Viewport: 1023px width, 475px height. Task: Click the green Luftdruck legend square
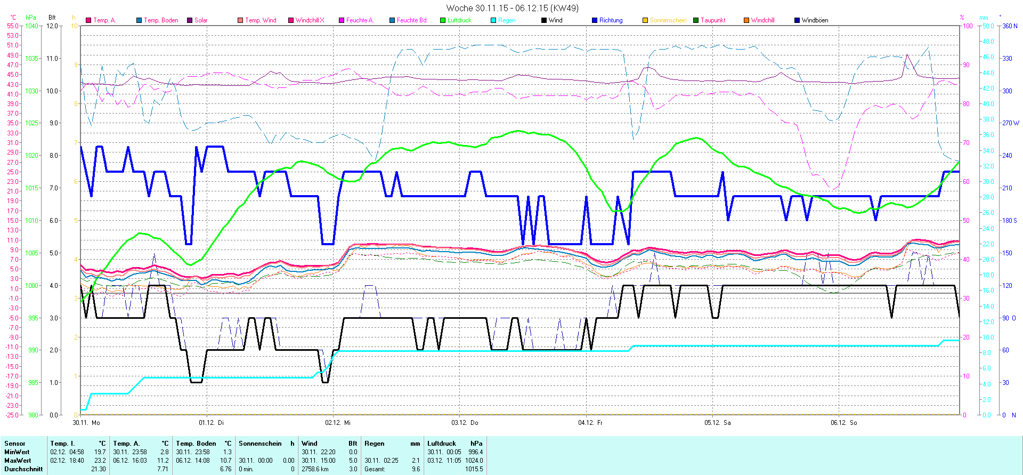[443, 20]
